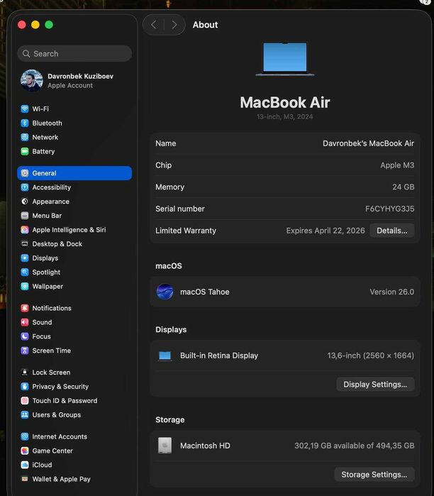Close the System Settings window
The width and height of the screenshot is (434, 496).
[x=22, y=25]
